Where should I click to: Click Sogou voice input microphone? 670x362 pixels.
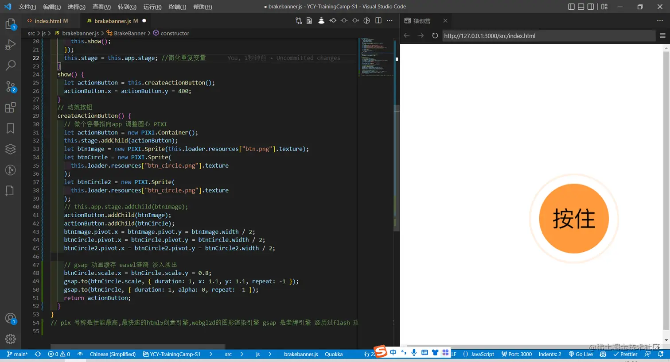(x=414, y=353)
